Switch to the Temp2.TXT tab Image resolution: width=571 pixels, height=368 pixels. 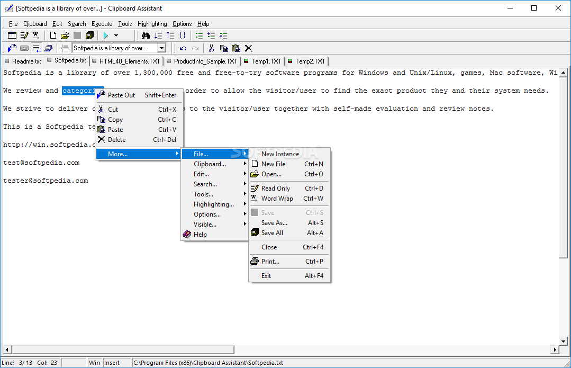[307, 61]
